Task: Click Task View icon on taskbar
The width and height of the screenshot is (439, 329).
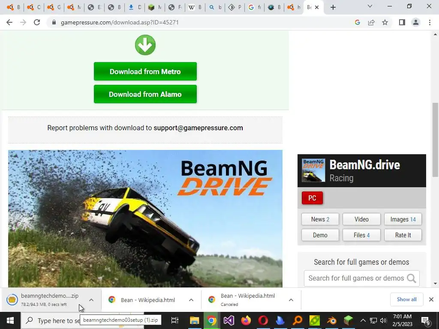Action: click(175, 320)
